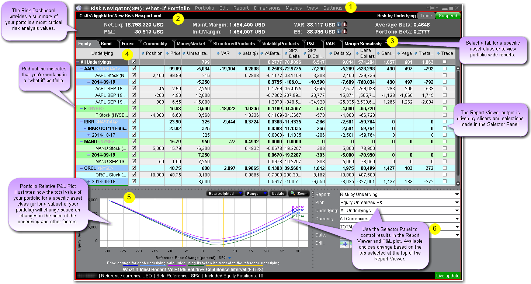Open the Report dropdown showing Risk by Underlying
The image size is (531, 284).
click(399, 194)
